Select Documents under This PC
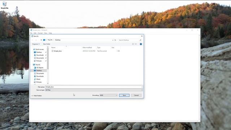Image resolution: width=231 pixels, height=130 pixels. tap(40, 73)
